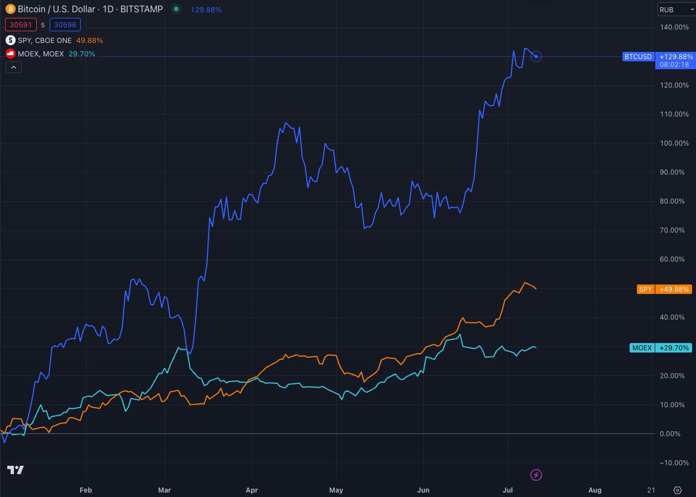Click the red sell price 30591 button
This screenshot has width=696, height=497.
[21, 25]
